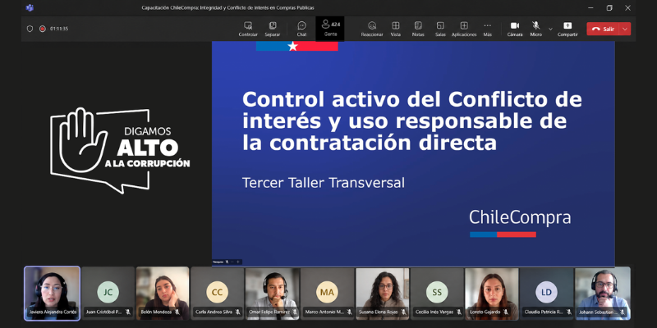This screenshot has height=328, width=657.
Task: Open the Reaccionar reactions menu
Action: pyautogui.click(x=372, y=29)
